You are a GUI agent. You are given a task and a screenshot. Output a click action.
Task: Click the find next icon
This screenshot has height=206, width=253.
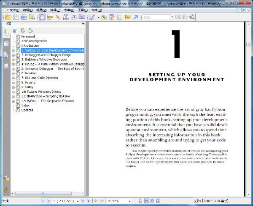(x=185, y=17)
